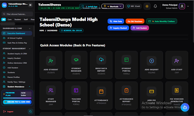Open the Add Student module card
The width and height of the screenshot is (194, 116).
pyautogui.click(x=51, y=65)
